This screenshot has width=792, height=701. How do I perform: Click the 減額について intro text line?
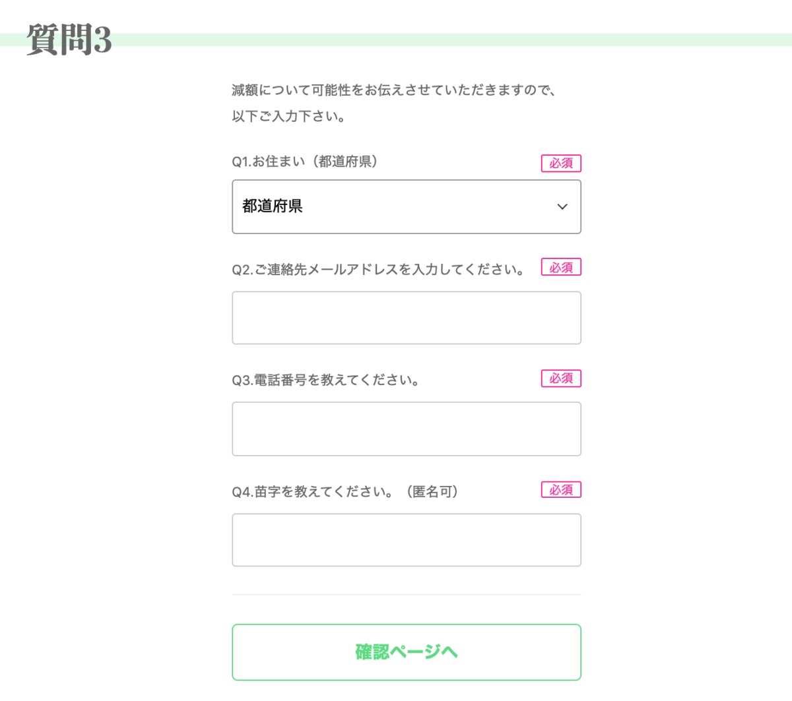394,90
